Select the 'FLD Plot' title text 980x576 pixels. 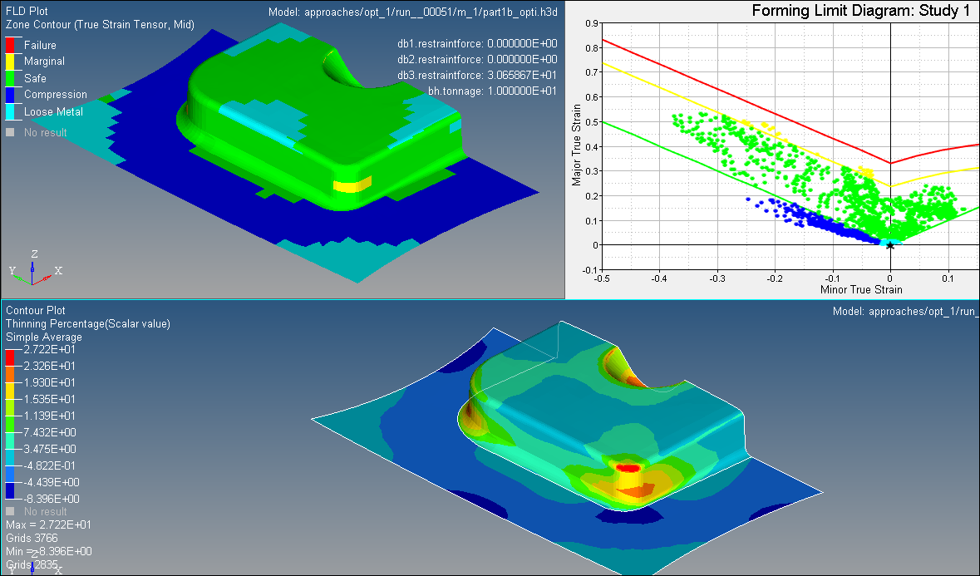(27, 12)
